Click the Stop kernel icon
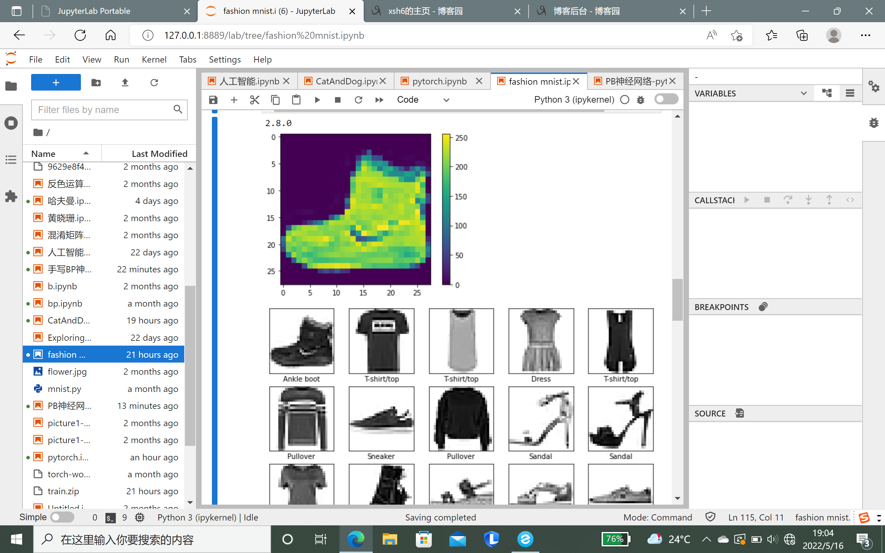The height and width of the screenshot is (553, 885). [x=338, y=100]
